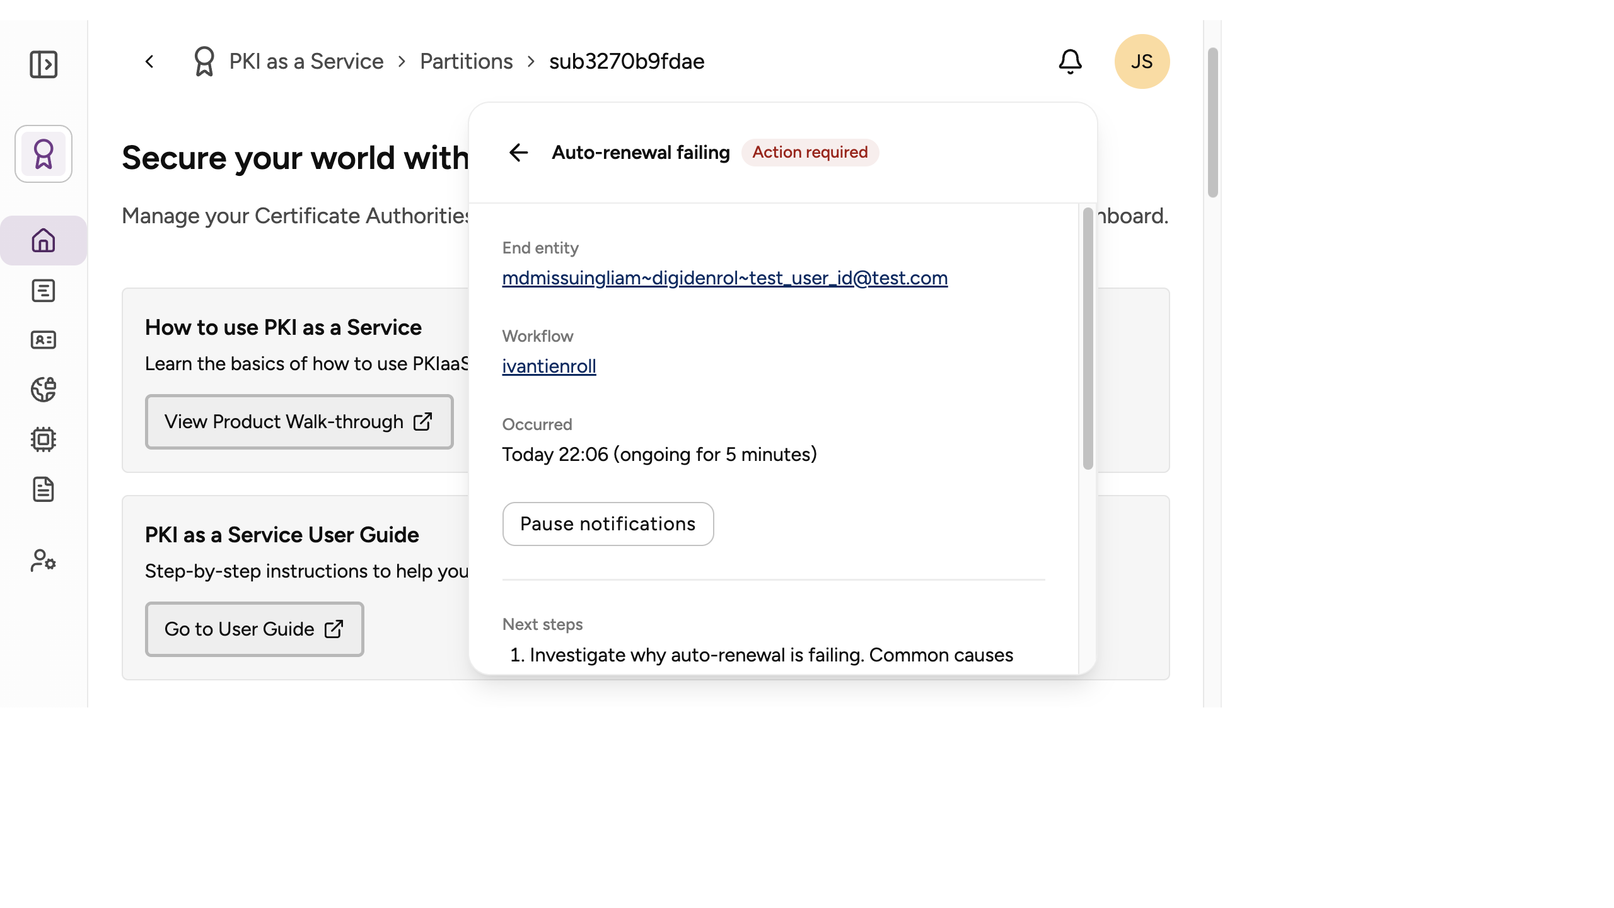The width and height of the screenshot is (1614, 908).
Task: Click the main page scrollbar thumb
Action: click(x=1212, y=122)
